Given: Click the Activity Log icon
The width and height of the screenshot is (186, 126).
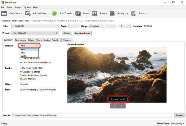Looking at the screenshot, I should pos(112,13).
